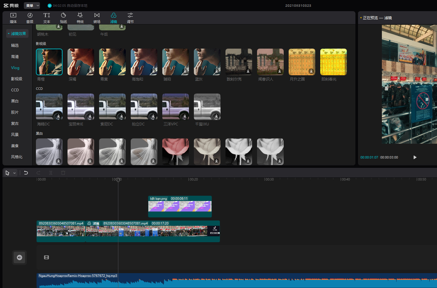Play the preview video
The width and height of the screenshot is (437, 288).
click(x=415, y=157)
